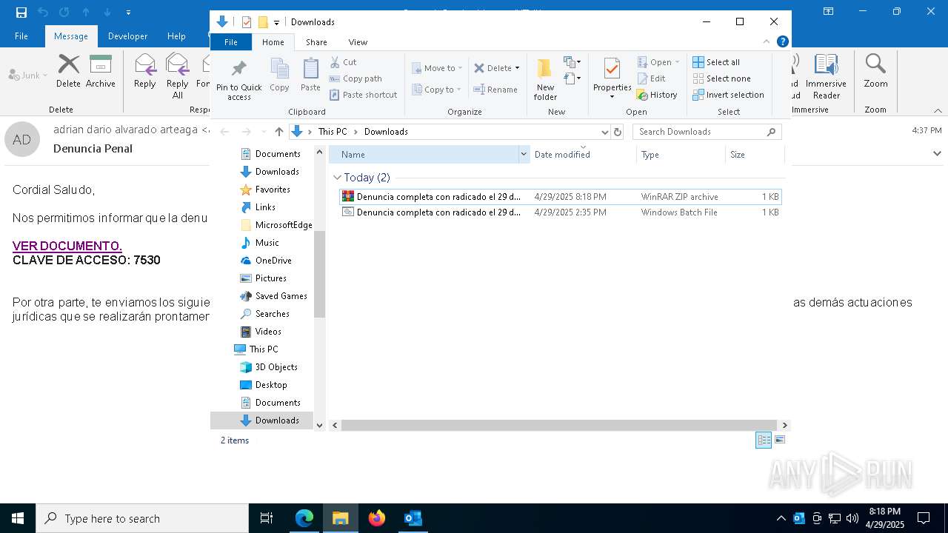Click Downloads in the address breadcrumb
Screen dimensions: 948x533
tap(386, 132)
